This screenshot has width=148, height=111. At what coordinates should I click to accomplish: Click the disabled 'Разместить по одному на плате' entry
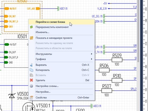(x=62, y=43)
